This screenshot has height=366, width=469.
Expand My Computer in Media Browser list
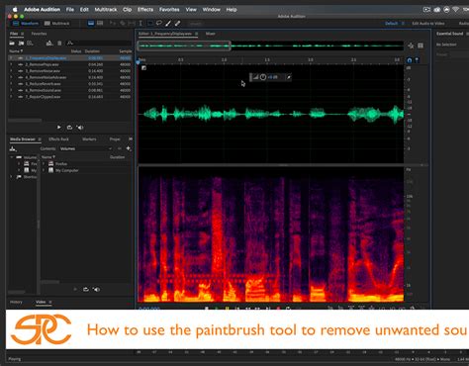point(44,170)
